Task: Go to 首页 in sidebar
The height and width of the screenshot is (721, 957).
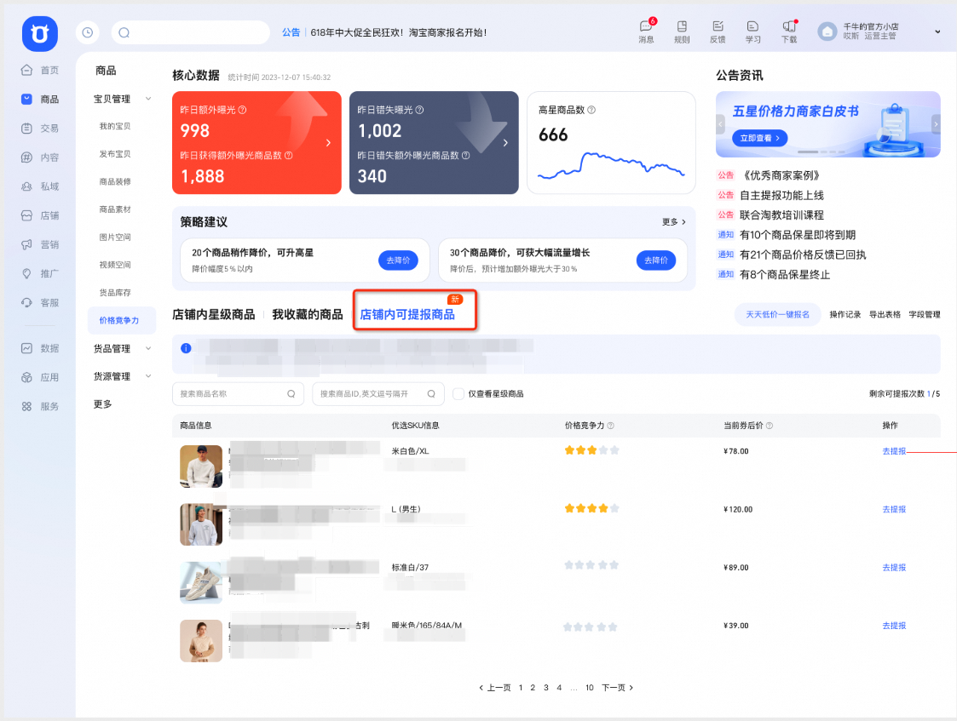Action: (40, 70)
